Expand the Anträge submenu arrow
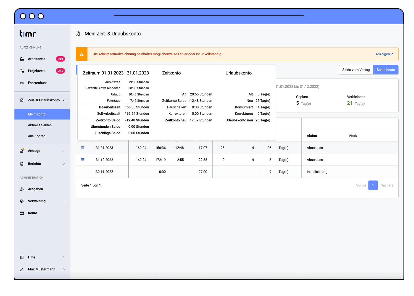The width and height of the screenshot is (414, 296). (x=64, y=151)
